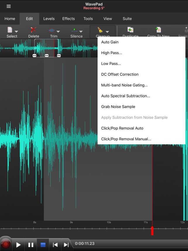
Task: Open Multi-band Noise Gating...
Action: click(142, 85)
